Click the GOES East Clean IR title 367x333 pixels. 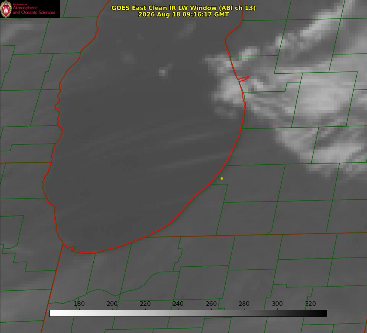click(x=184, y=8)
